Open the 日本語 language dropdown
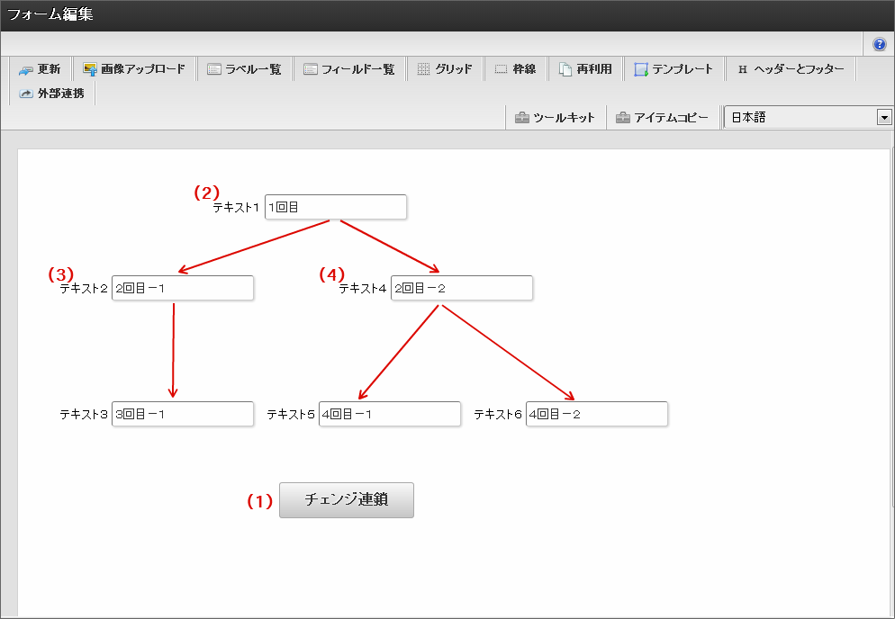The width and height of the screenshot is (895, 619). point(808,118)
